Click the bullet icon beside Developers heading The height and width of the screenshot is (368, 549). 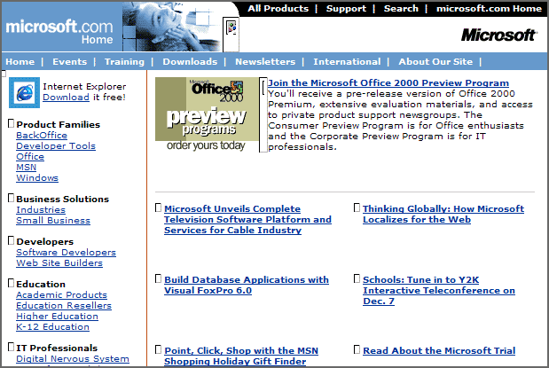tap(11, 241)
